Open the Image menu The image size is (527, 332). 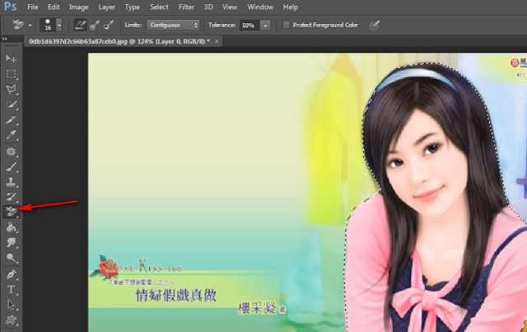[x=79, y=7]
